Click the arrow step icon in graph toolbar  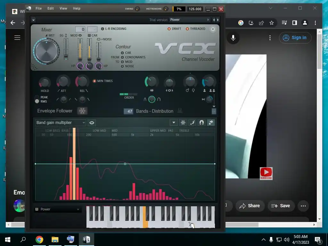click(x=211, y=123)
